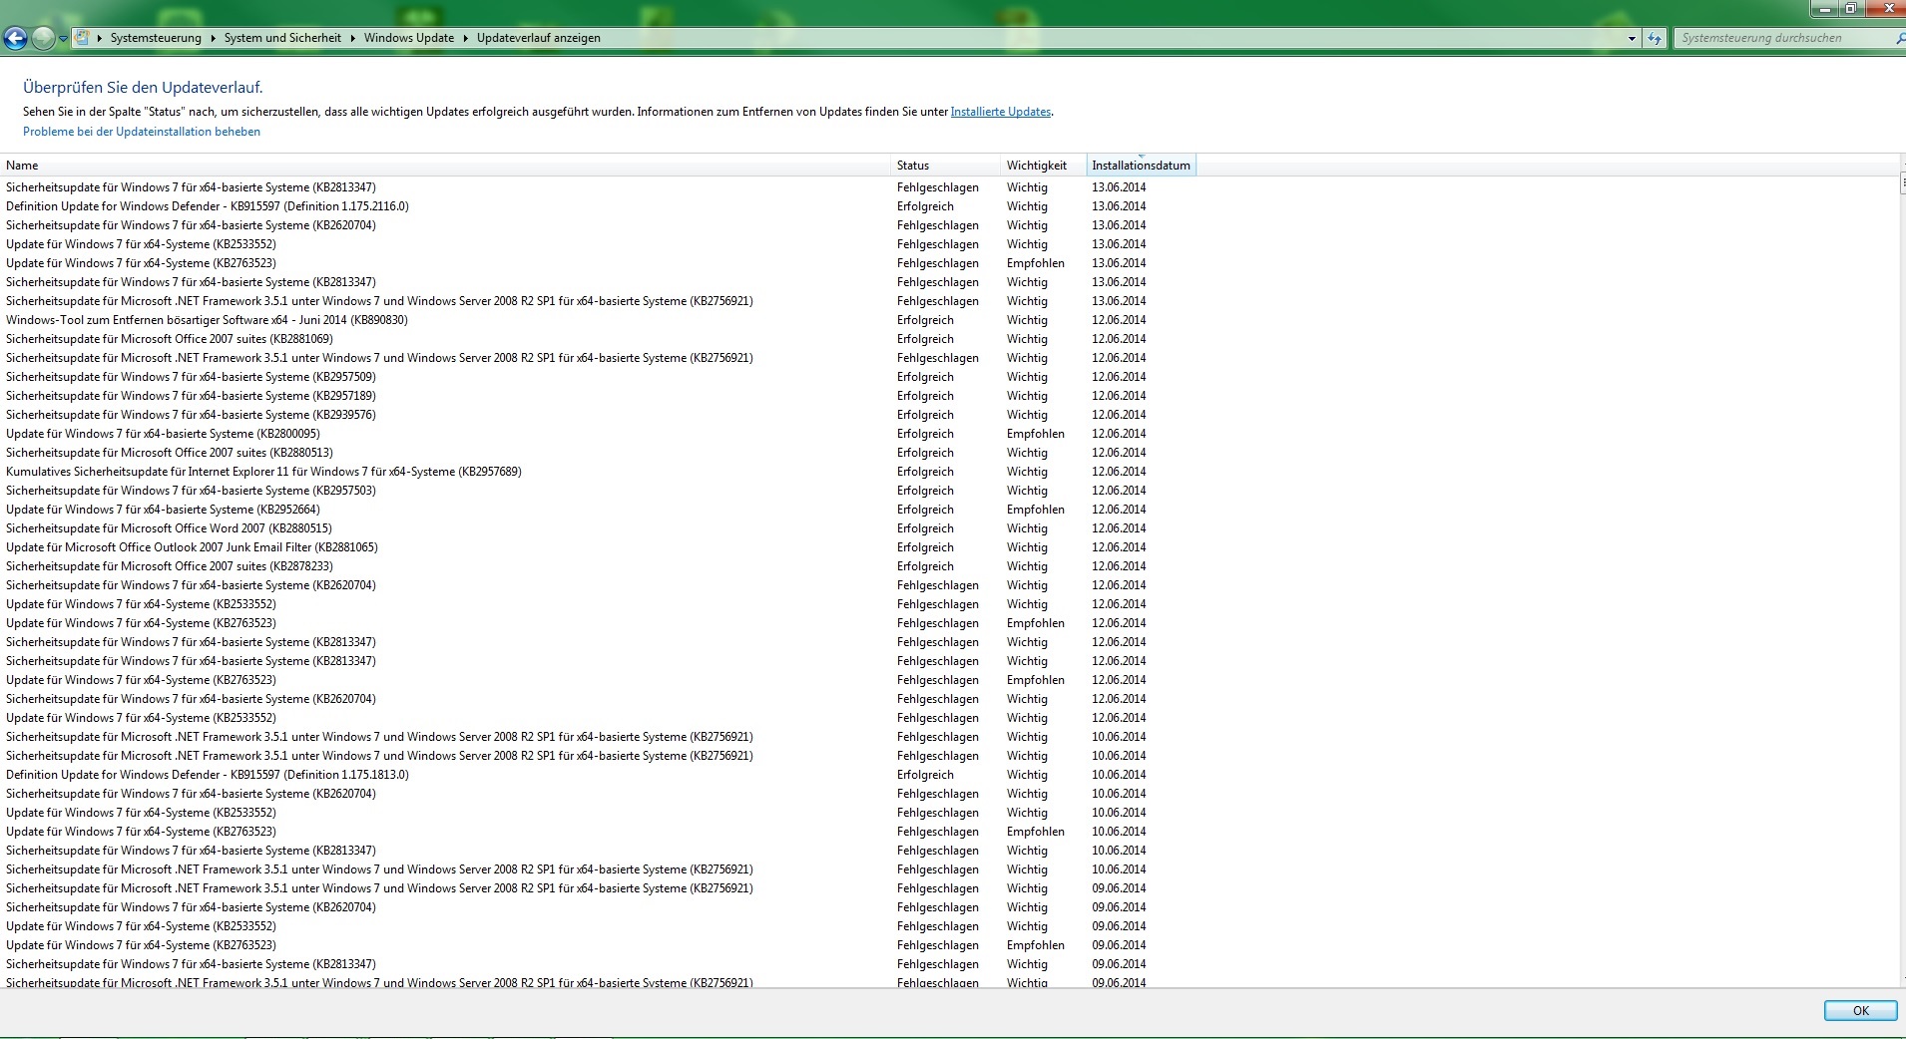Click in the Systemsteuerung durchsuchen search field
Screen dimensions: 1906x1039
click(x=1776, y=38)
